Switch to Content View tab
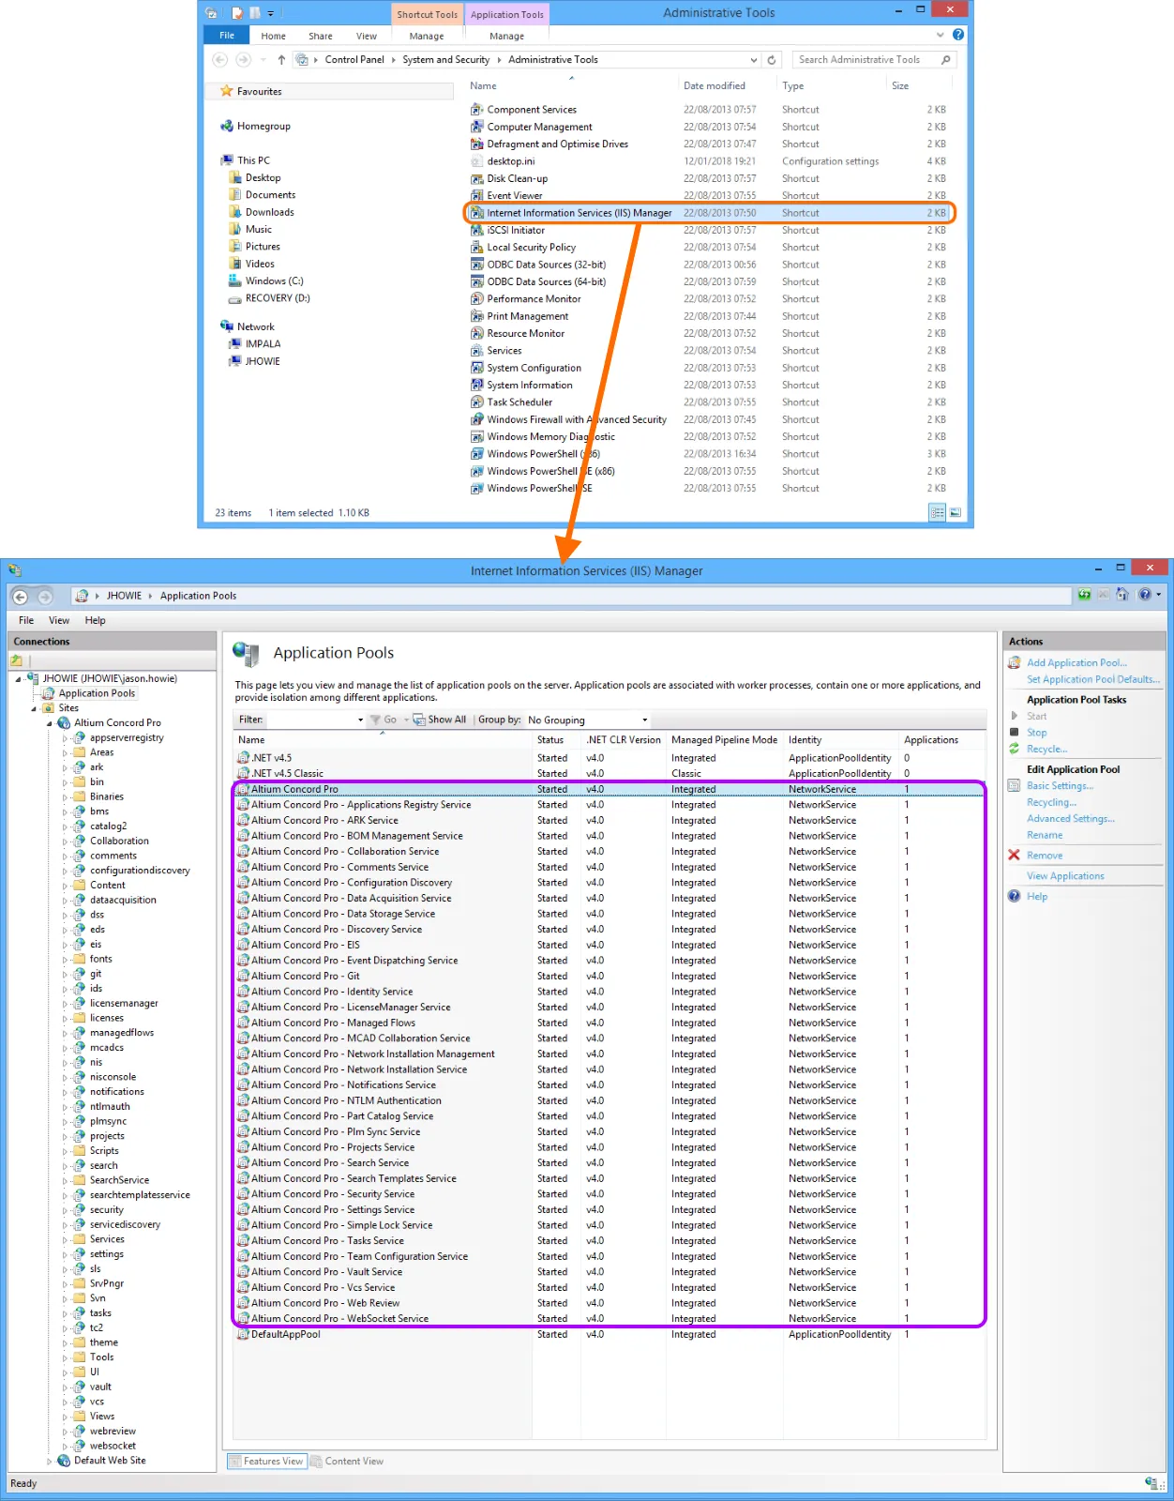This screenshot has width=1174, height=1501. [x=347, y=1462]
